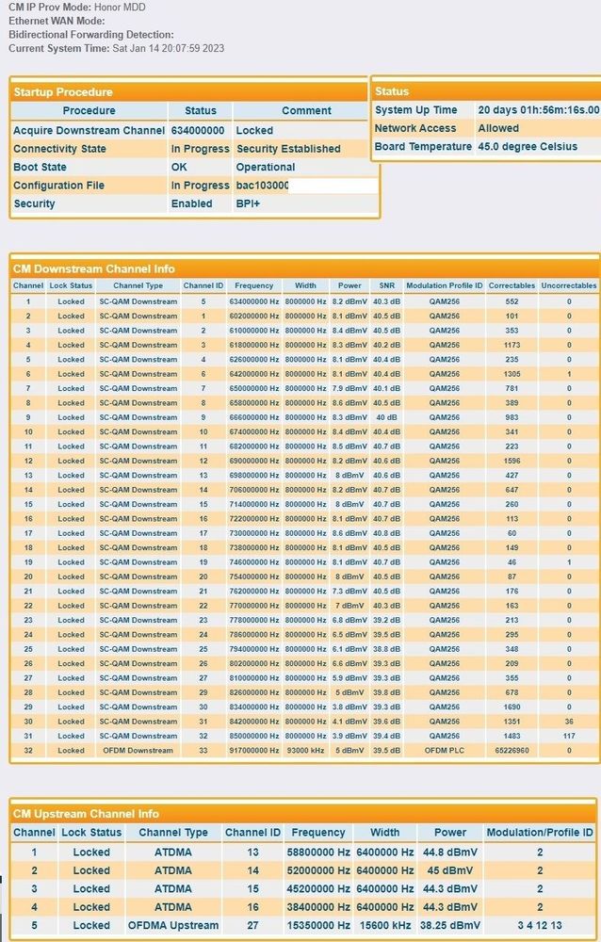Click the CM Downstream Channel Info header
This screenshot has height=942, width=601.
tap(304, 268)
